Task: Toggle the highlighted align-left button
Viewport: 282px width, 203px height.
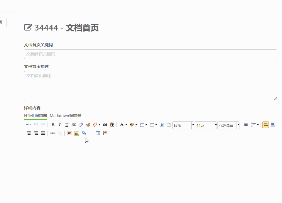Action: click(266, 125)
